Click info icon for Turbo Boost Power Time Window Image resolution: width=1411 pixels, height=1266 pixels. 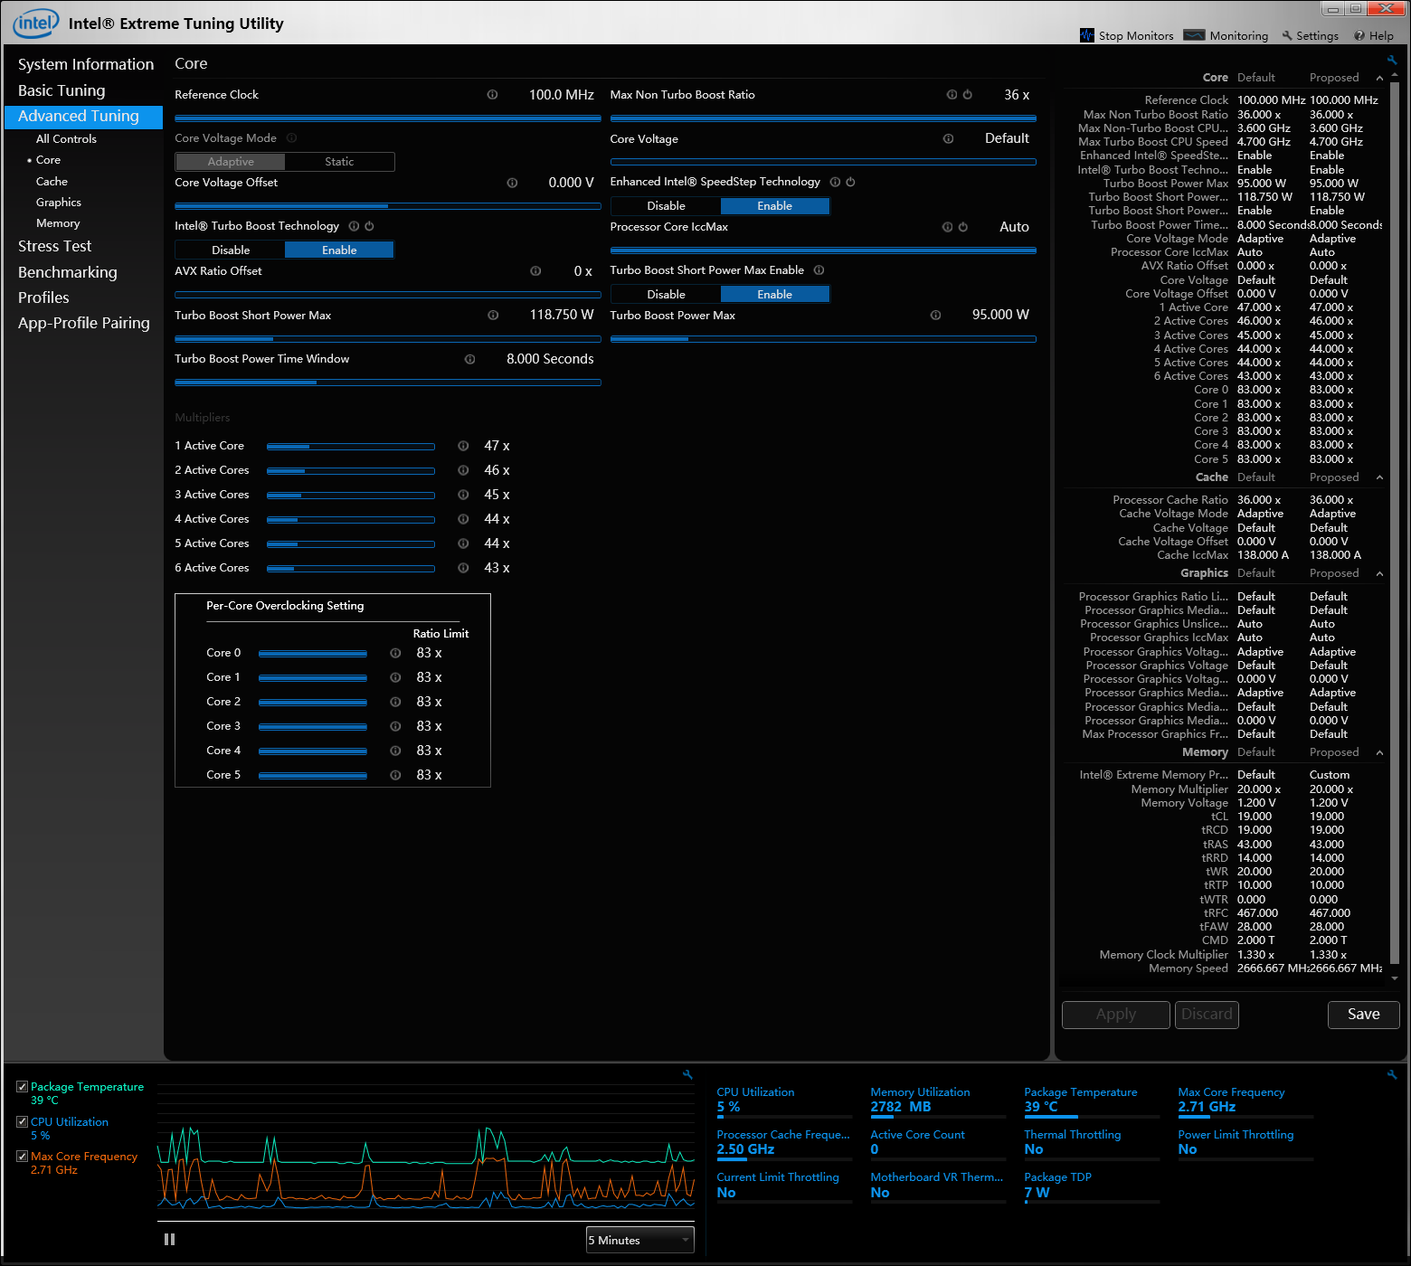(x=470, y=359)
